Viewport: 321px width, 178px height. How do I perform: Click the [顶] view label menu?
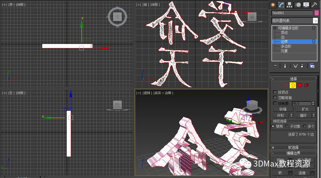[x=11, y=5]
